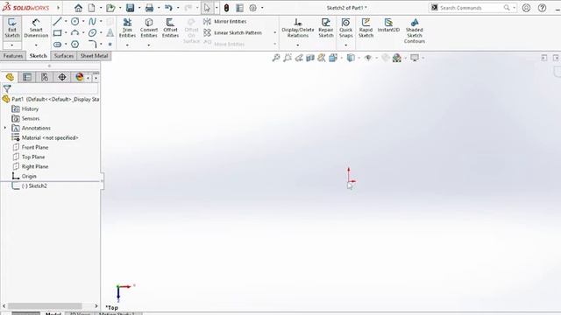Select the Polygon sketch tool
The height and width of the screenshot is (315, 561).
tap(75, 45)
